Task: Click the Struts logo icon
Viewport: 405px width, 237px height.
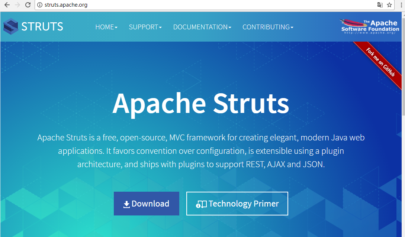Action: 10,26
